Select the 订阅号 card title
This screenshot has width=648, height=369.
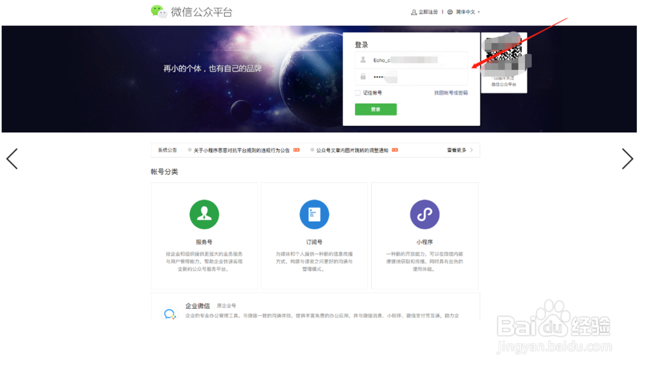click(x=314, y=242)
